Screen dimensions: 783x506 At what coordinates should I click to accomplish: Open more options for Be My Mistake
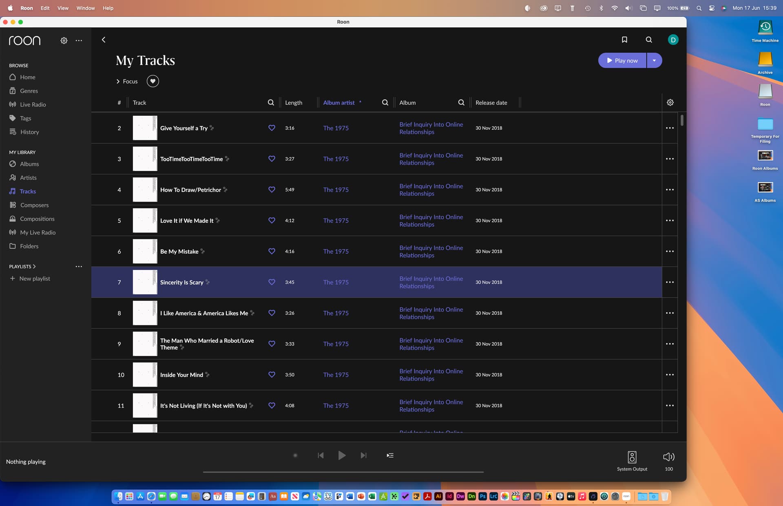tap(670, 252)
